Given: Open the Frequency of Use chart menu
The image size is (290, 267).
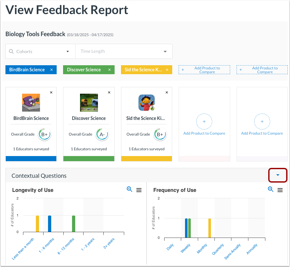Looking at the screenshot, I should click(x=280, y=190).
